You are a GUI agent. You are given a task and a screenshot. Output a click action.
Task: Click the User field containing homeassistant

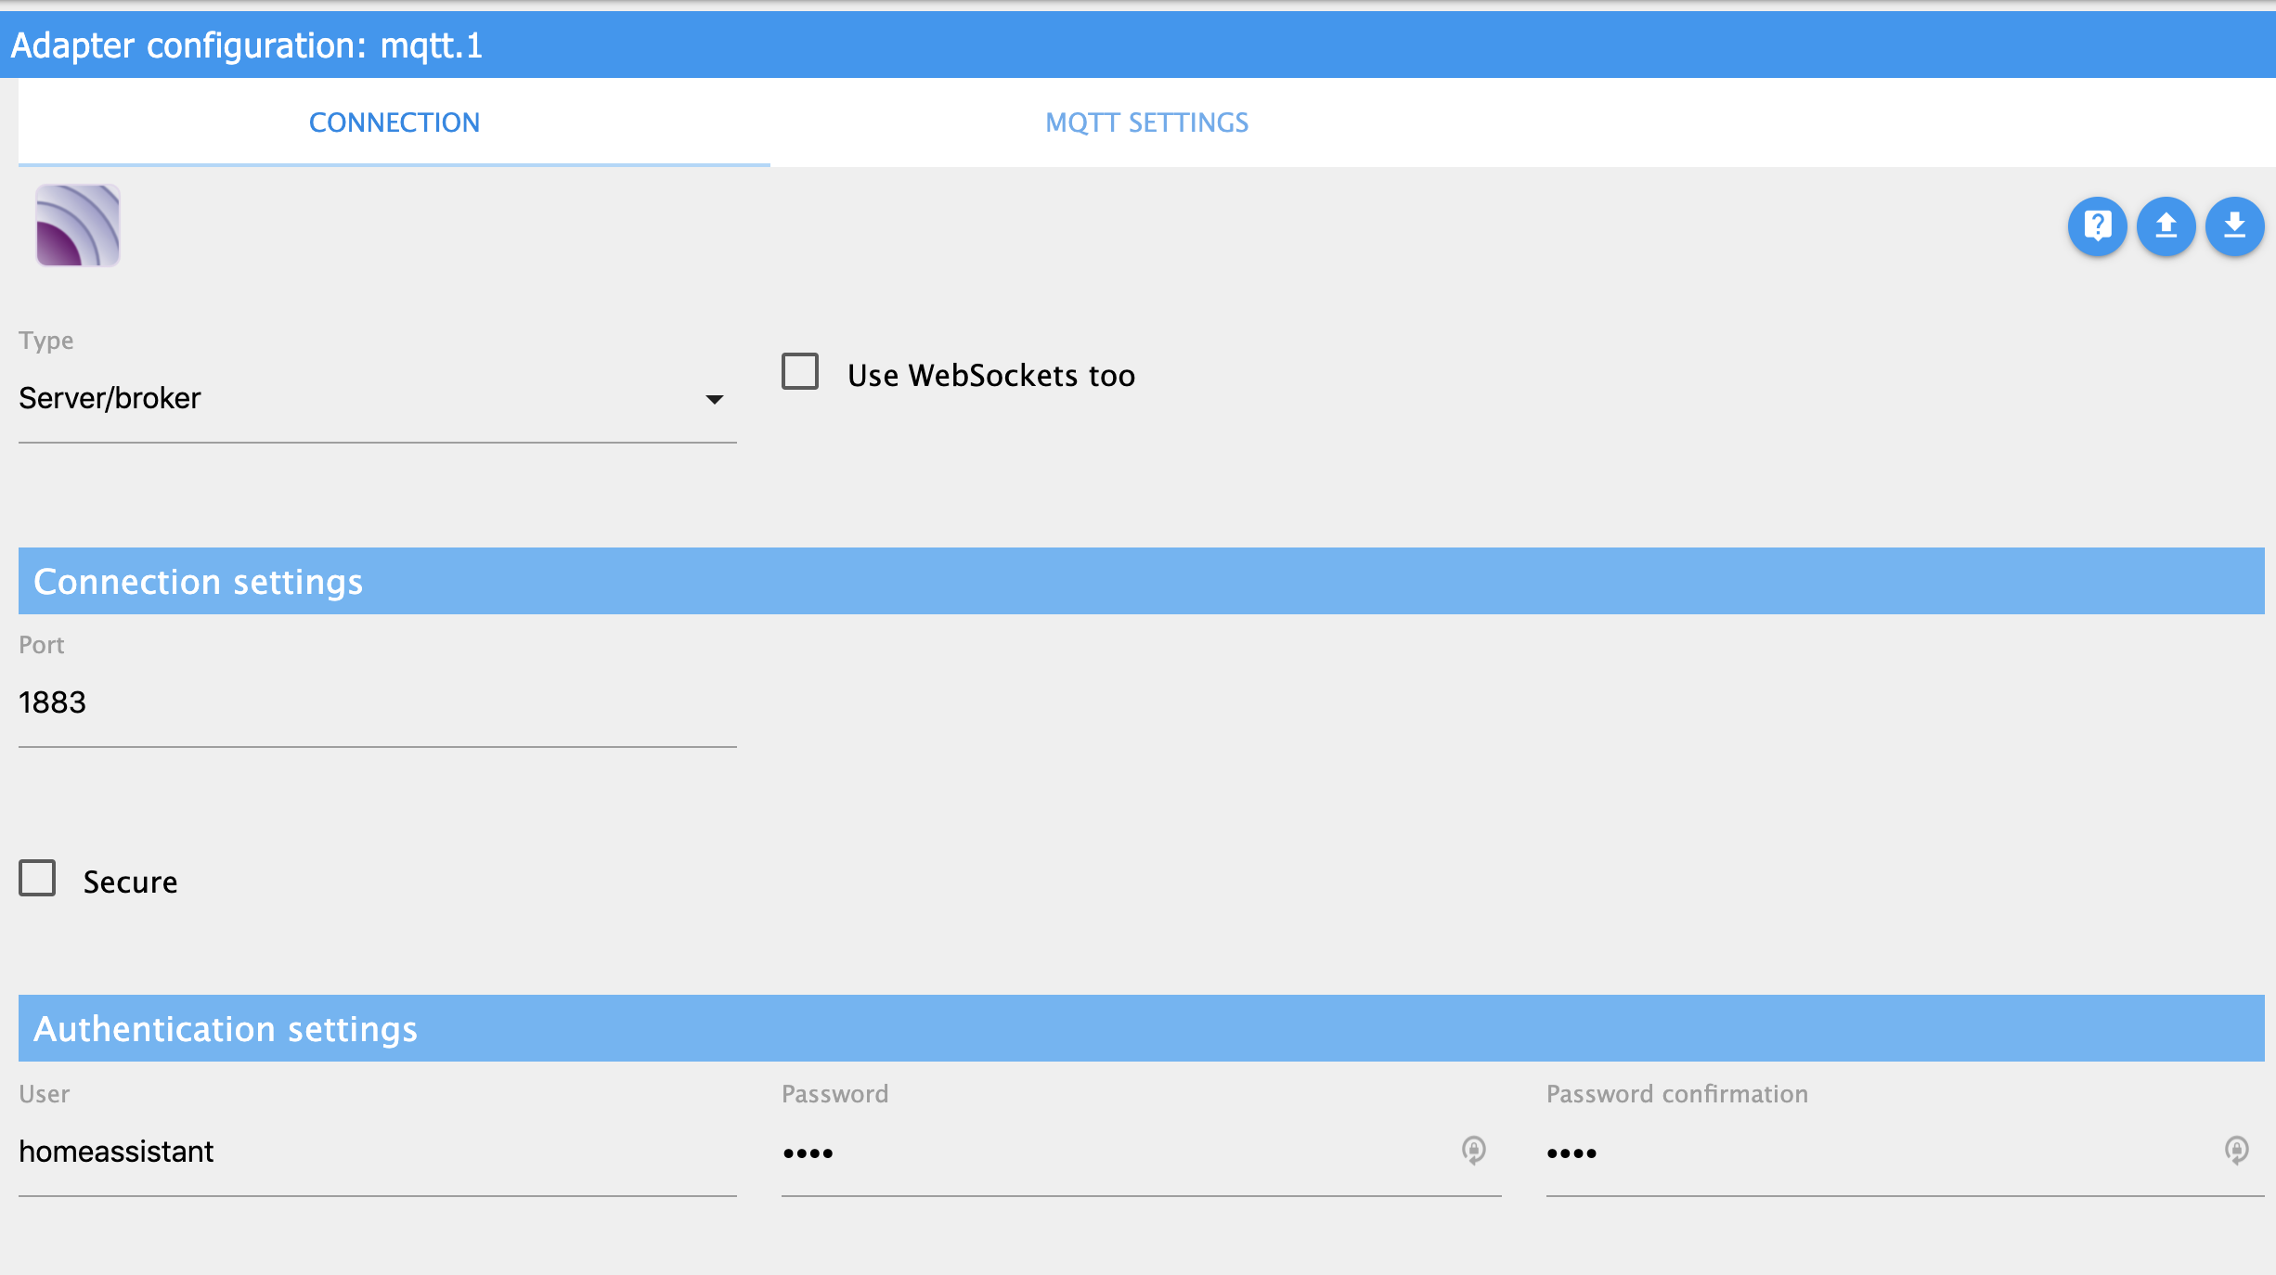377,1152
